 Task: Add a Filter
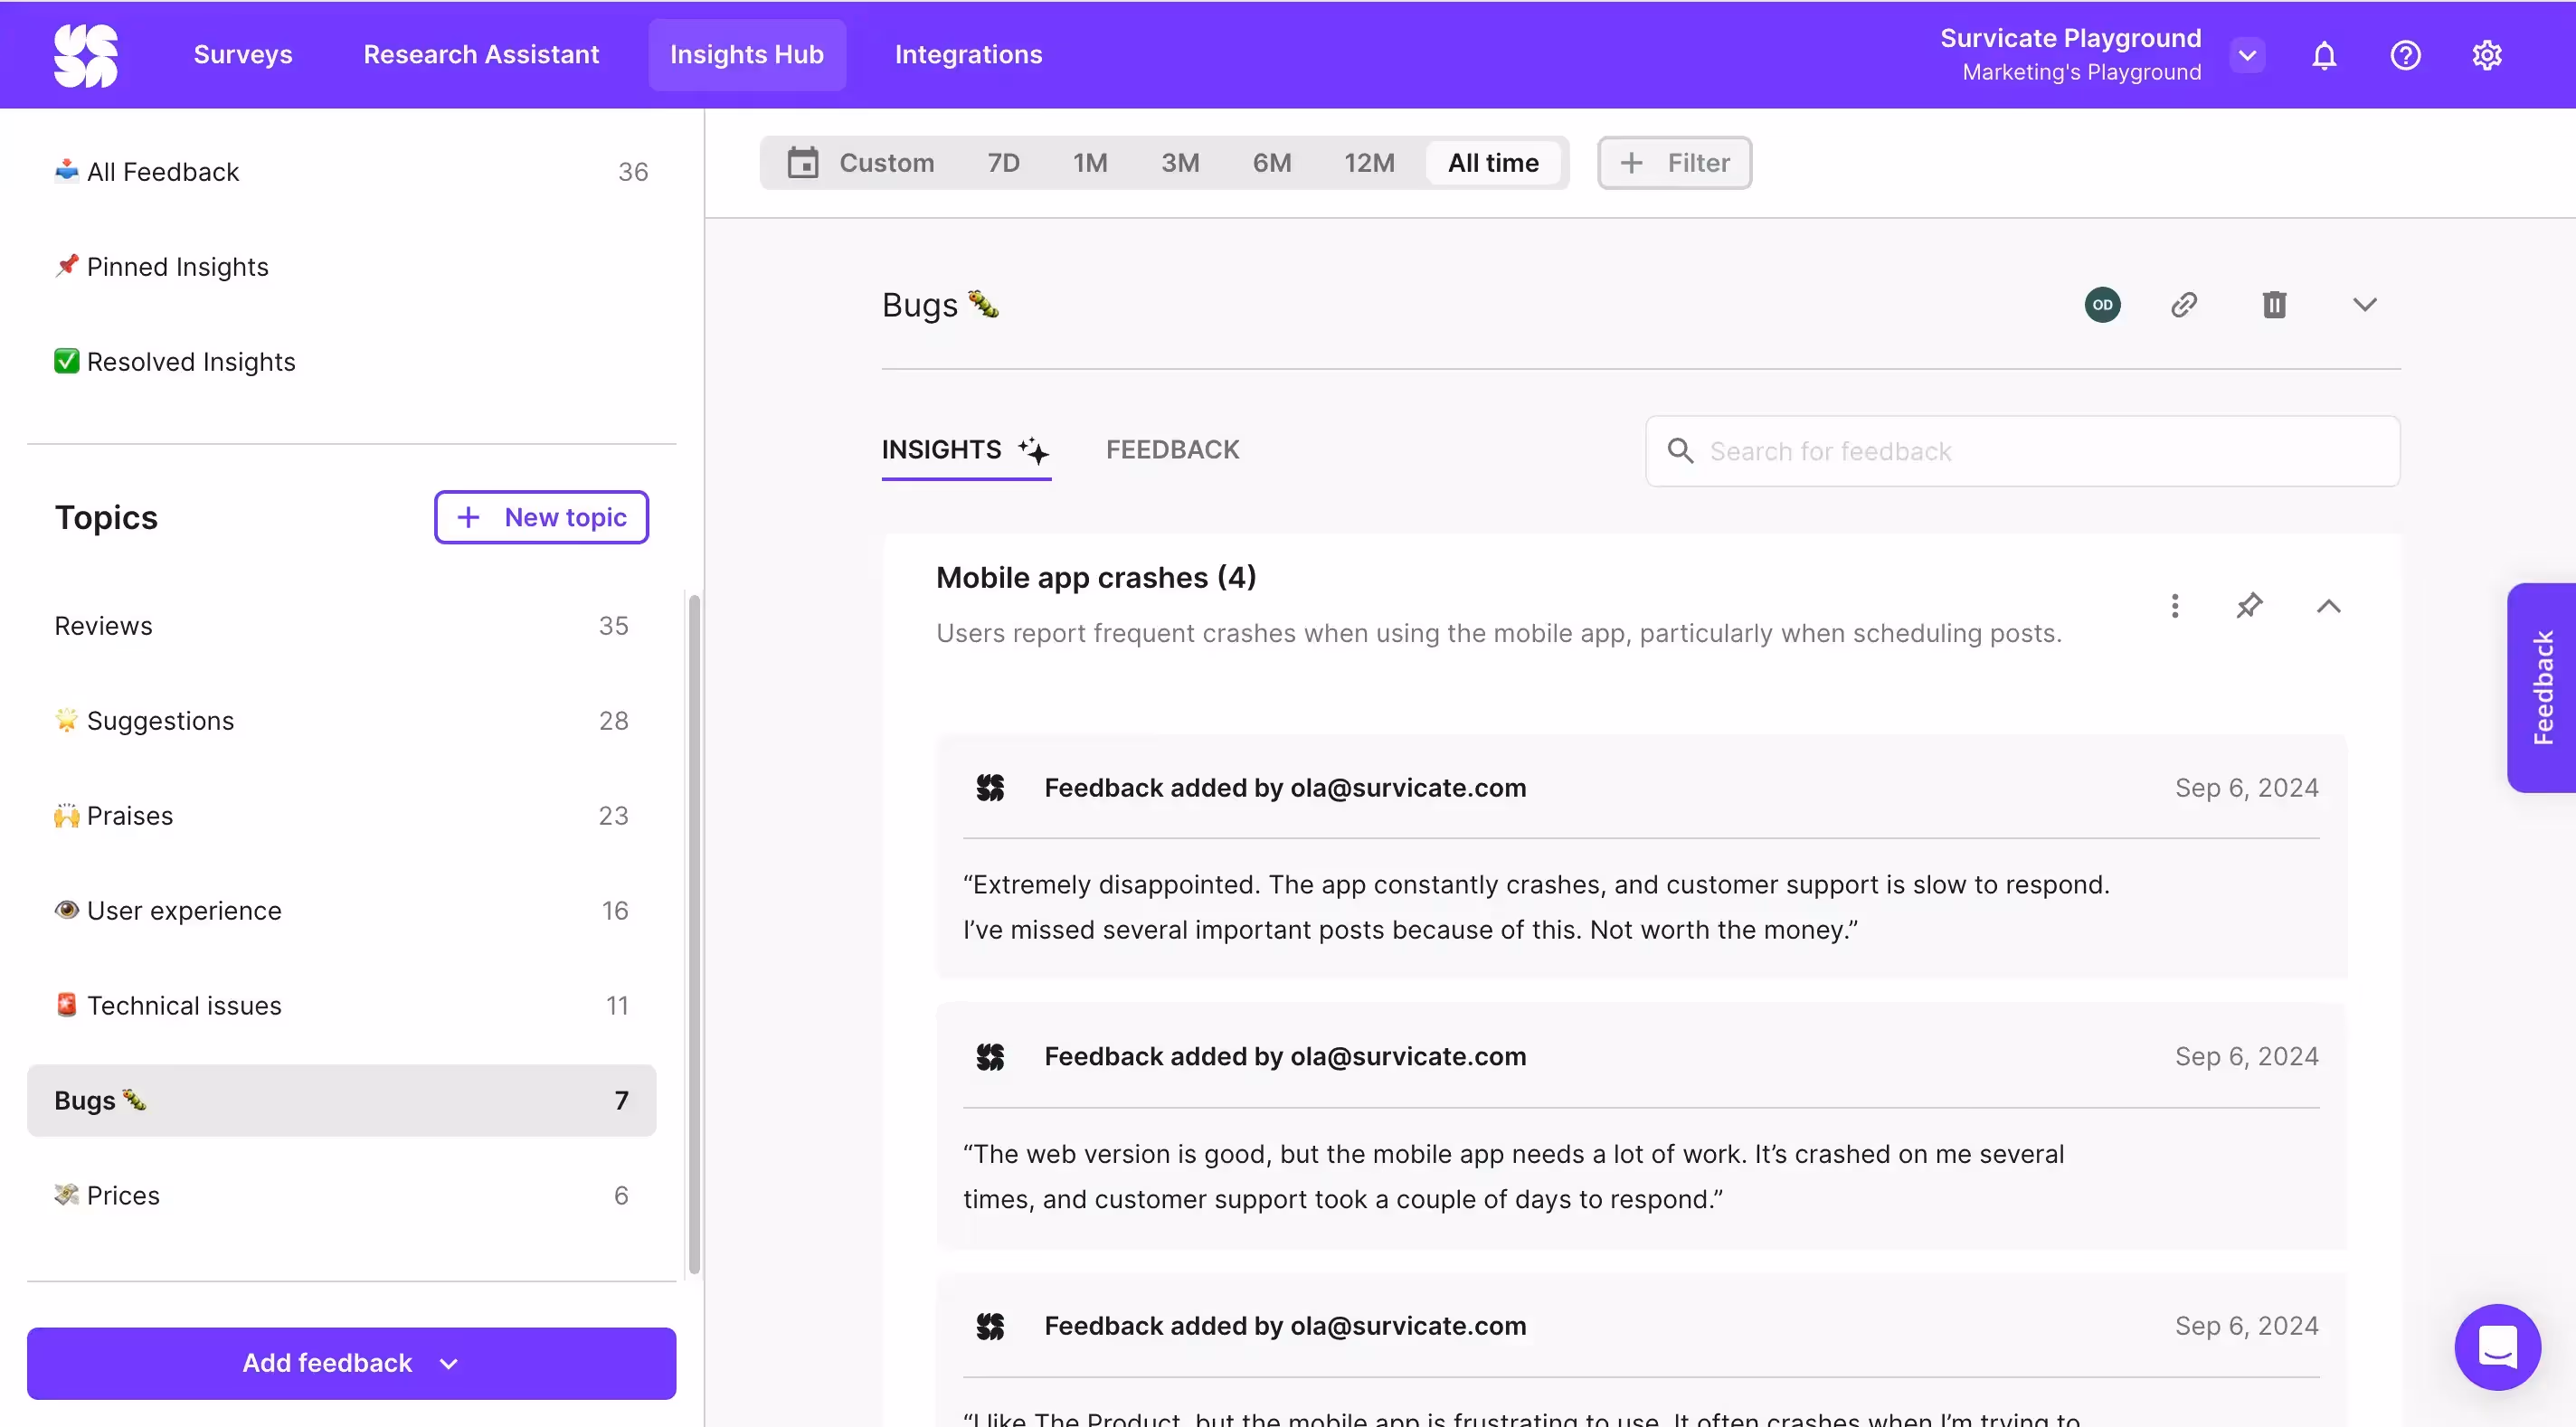[1674, 163]
